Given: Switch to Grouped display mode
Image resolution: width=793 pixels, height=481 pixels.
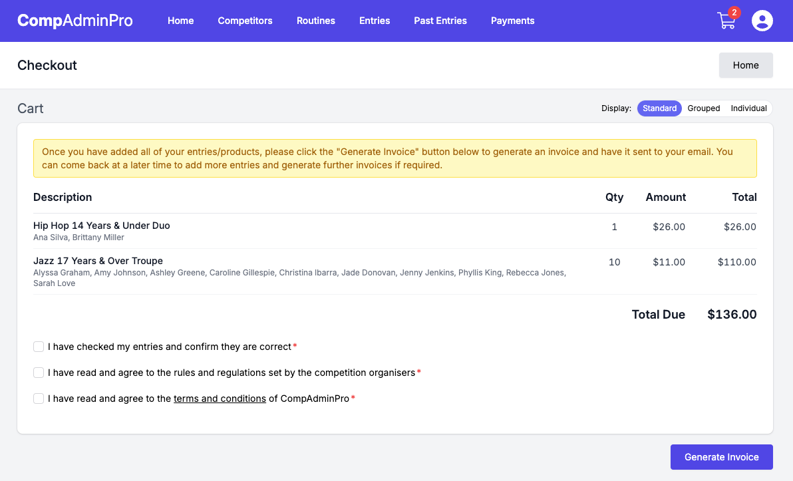Looking at the screenshot, I should (x=703, y=108).
